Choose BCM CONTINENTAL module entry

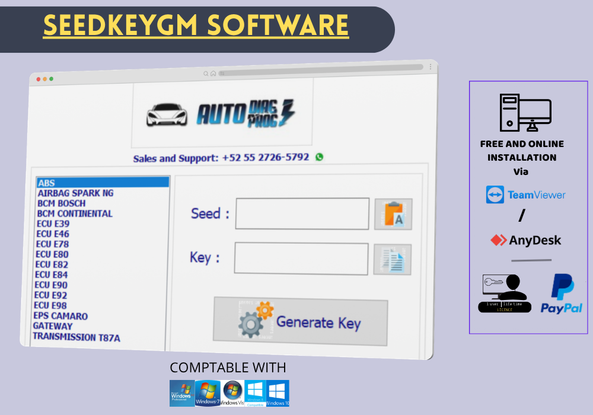point(75,213)
